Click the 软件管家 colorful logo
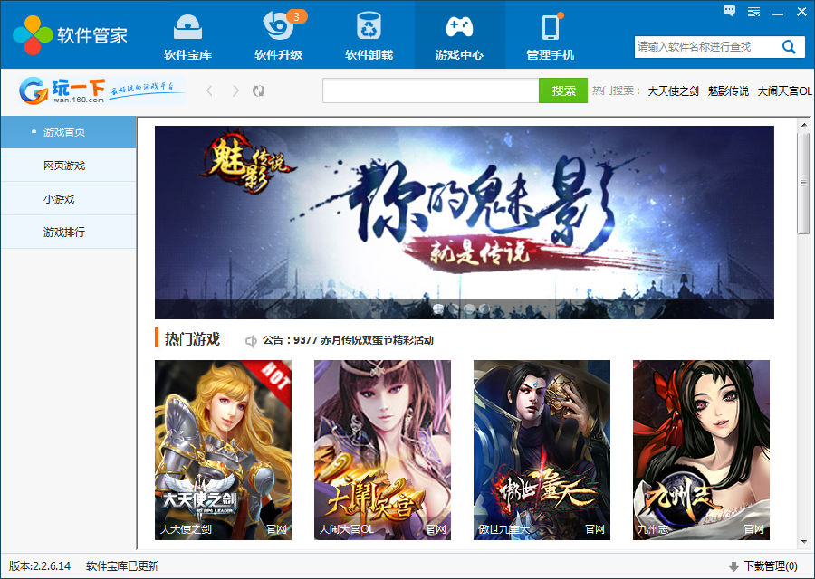Image resolution: width=815 pixels, height=579 pixels. tap(33, 34)
